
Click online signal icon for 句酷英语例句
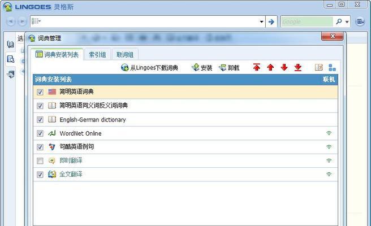pyautogui.click(x=329, y=146)
